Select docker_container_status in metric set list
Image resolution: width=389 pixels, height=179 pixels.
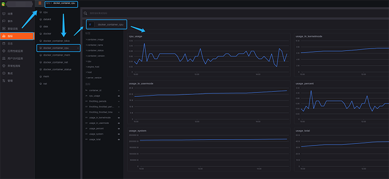point(57,70)
